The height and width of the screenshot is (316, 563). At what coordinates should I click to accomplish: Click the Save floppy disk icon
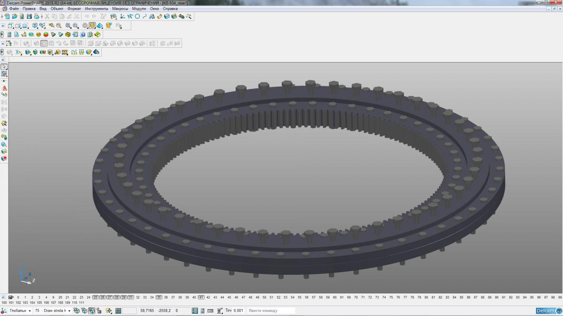point(29,16)
